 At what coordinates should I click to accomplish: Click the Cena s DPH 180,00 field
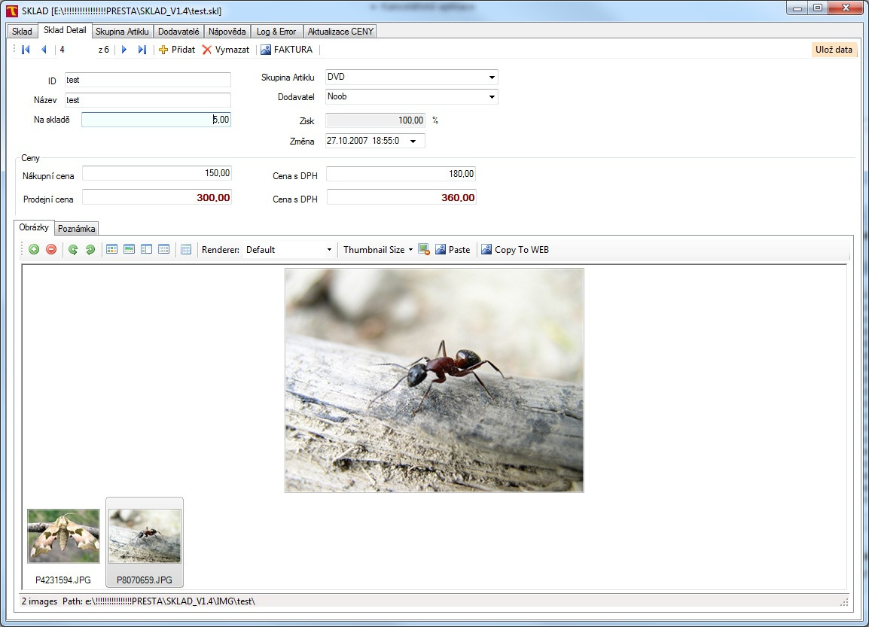401,174
